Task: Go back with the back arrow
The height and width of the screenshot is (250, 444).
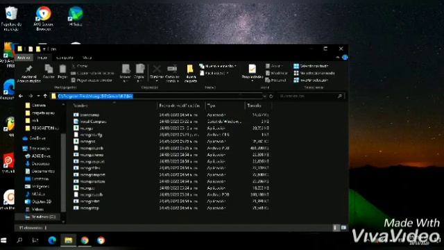Action: pyautogui.click(x=21, y=96)
